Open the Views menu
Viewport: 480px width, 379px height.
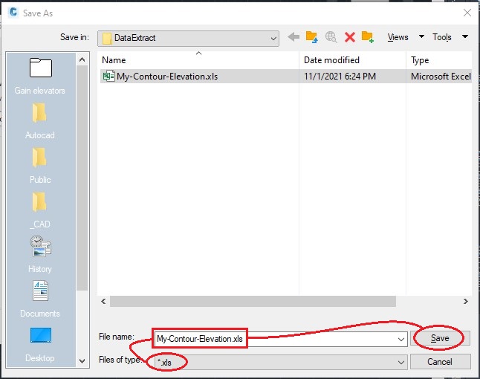[x=398, y=37]
